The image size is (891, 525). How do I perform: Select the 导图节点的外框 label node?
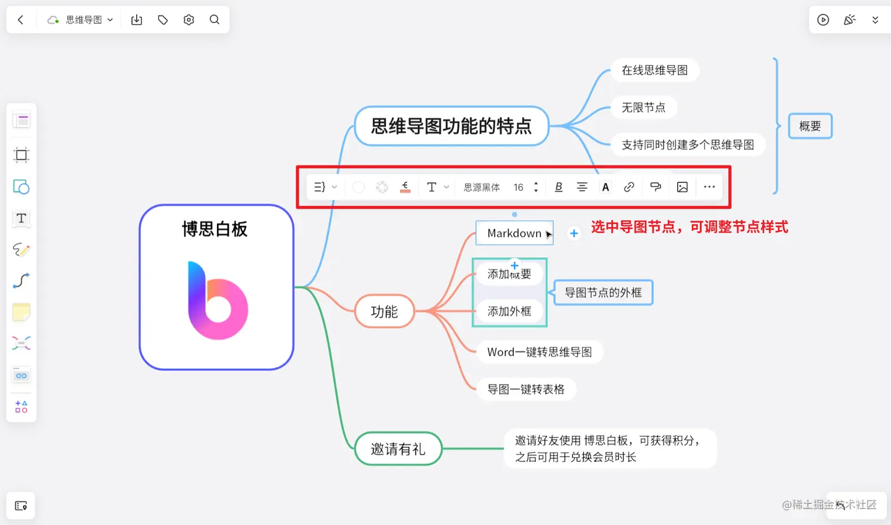(603, 293)
